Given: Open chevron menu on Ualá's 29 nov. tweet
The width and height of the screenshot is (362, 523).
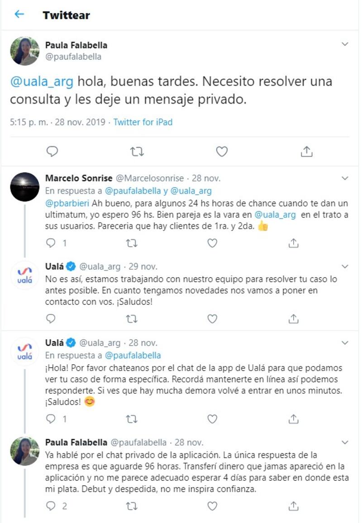Looking at the screenshot, I should (345, 266).
